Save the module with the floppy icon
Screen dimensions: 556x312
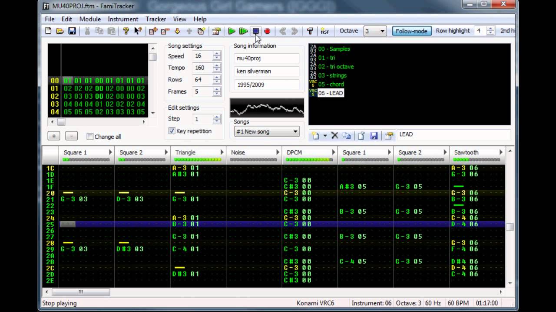coord(72,31)
